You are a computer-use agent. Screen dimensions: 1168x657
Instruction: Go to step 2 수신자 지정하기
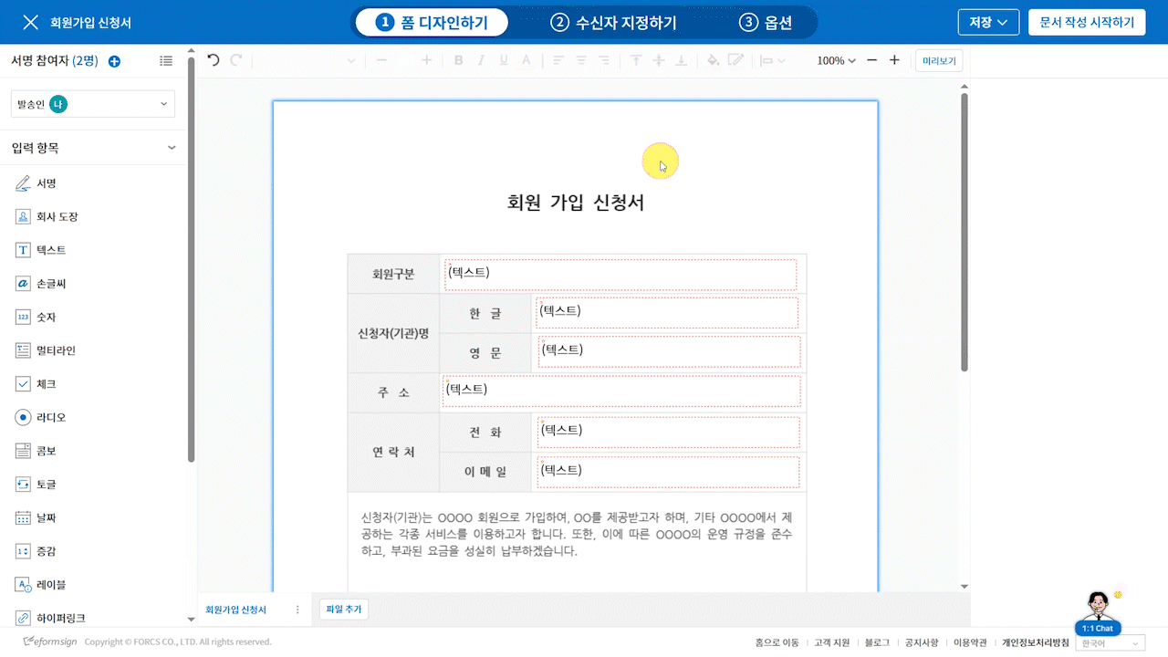(x=613, y=23)
